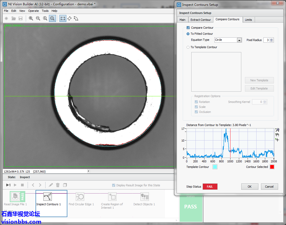Screen dimensions: 286x225
Task: Select the Zoom Out tool
Action: (x=38, y=18)
